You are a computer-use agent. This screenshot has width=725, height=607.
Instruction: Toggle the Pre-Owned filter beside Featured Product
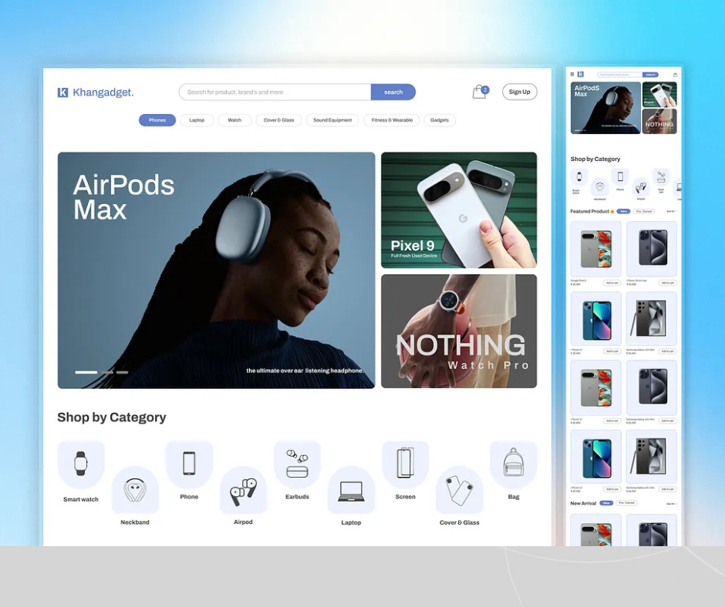pos(643,211)
